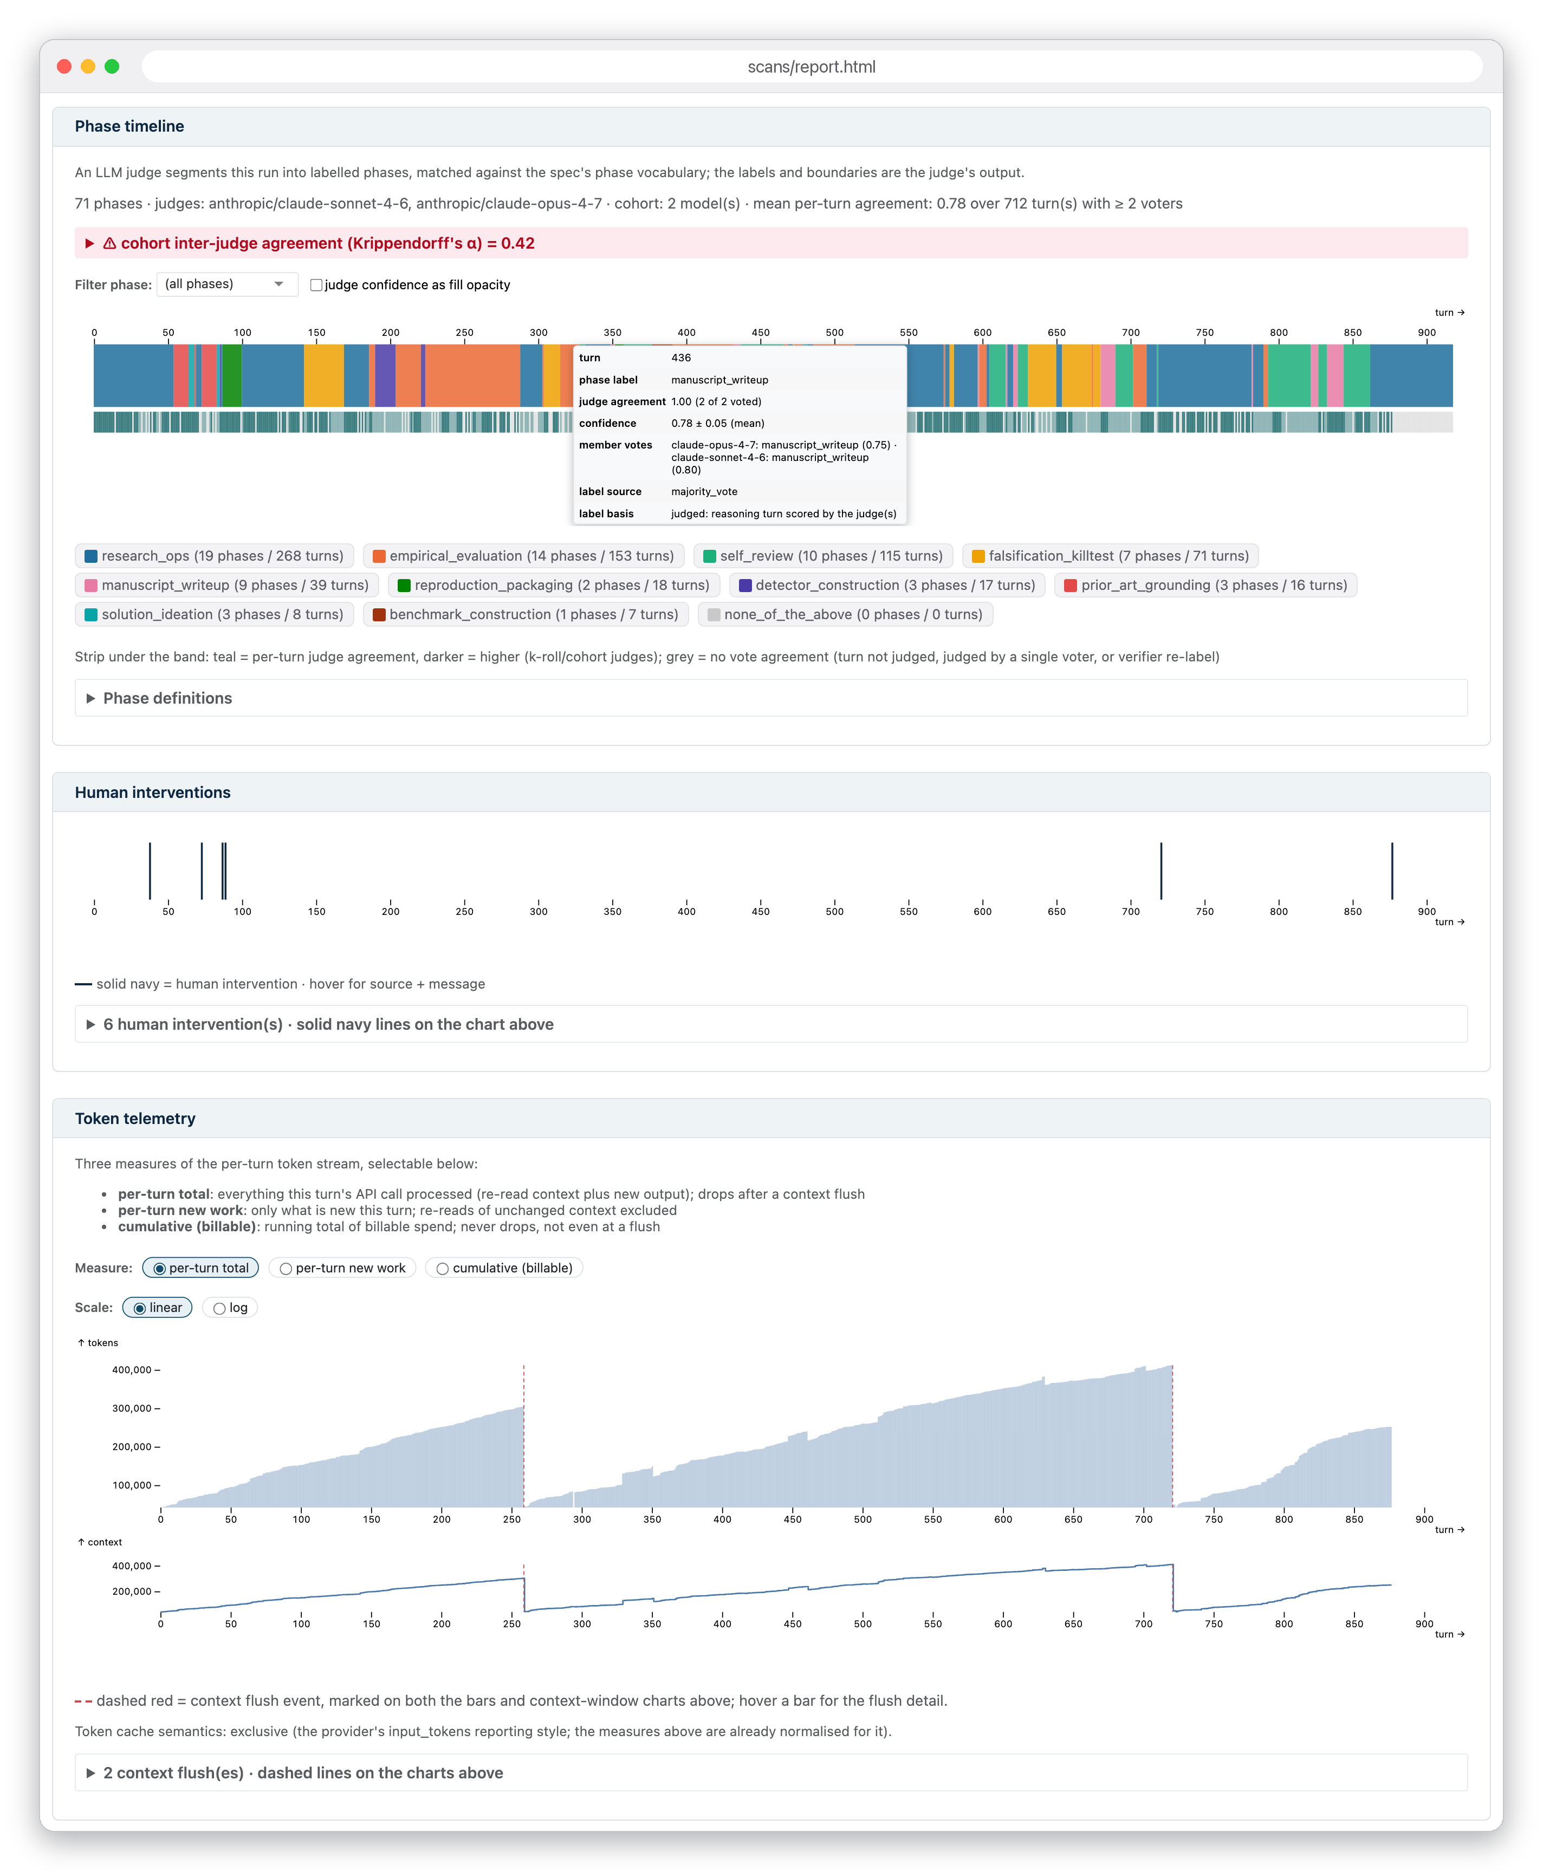Click the green reproduction_packaging segment near turn 90

click(x=232, y=375)
